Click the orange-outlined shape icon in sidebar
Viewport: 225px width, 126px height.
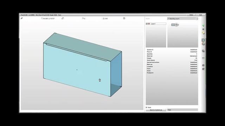[x=203, y=44]
